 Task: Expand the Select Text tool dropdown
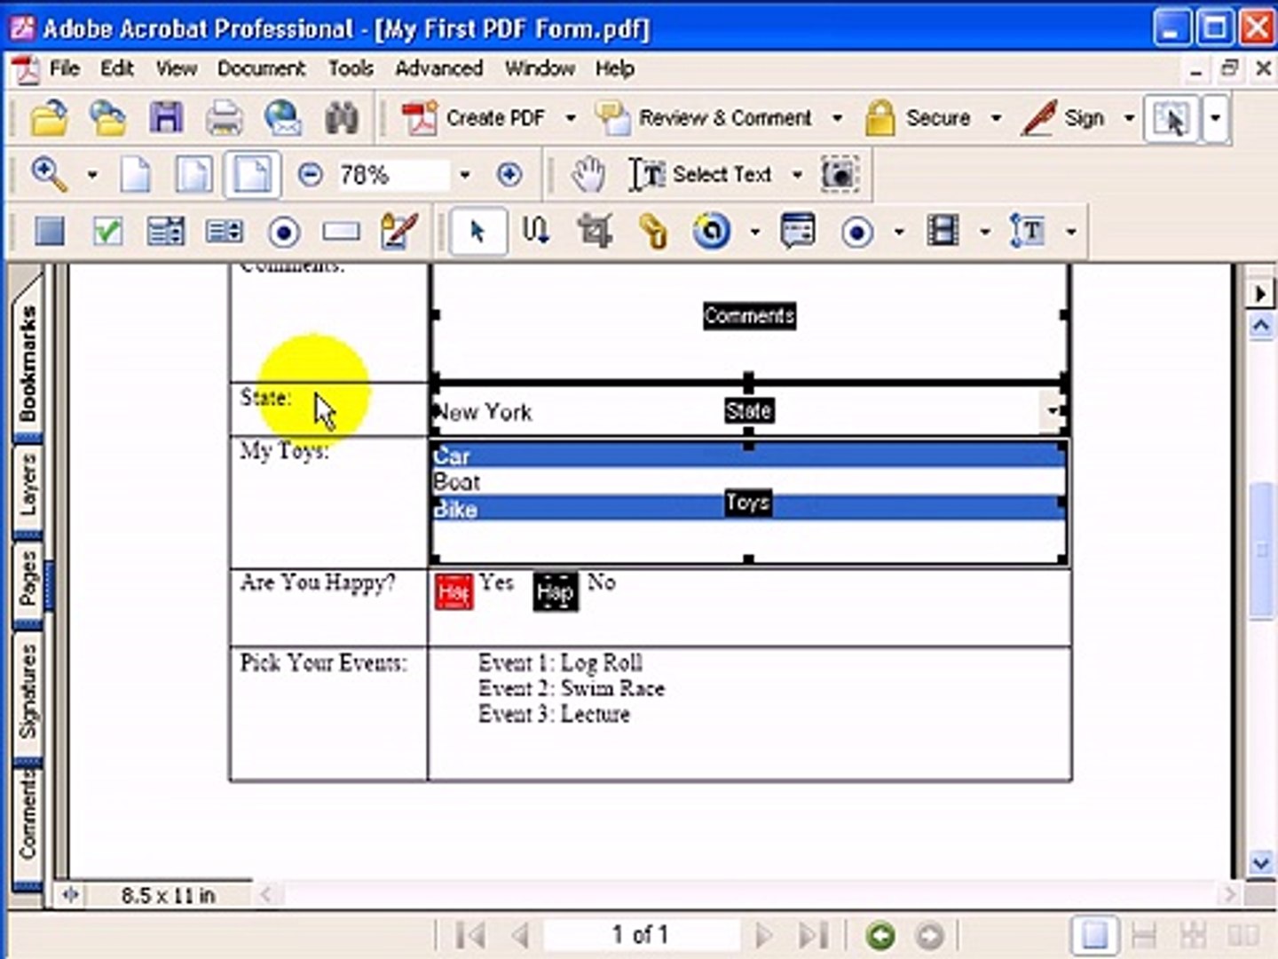click(797, 175)
